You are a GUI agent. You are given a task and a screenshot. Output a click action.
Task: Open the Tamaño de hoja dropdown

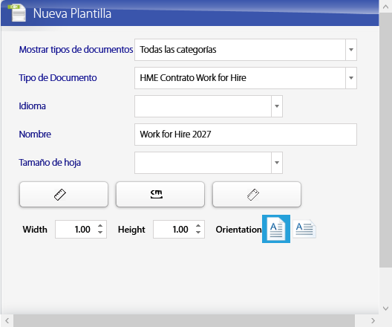277,163
